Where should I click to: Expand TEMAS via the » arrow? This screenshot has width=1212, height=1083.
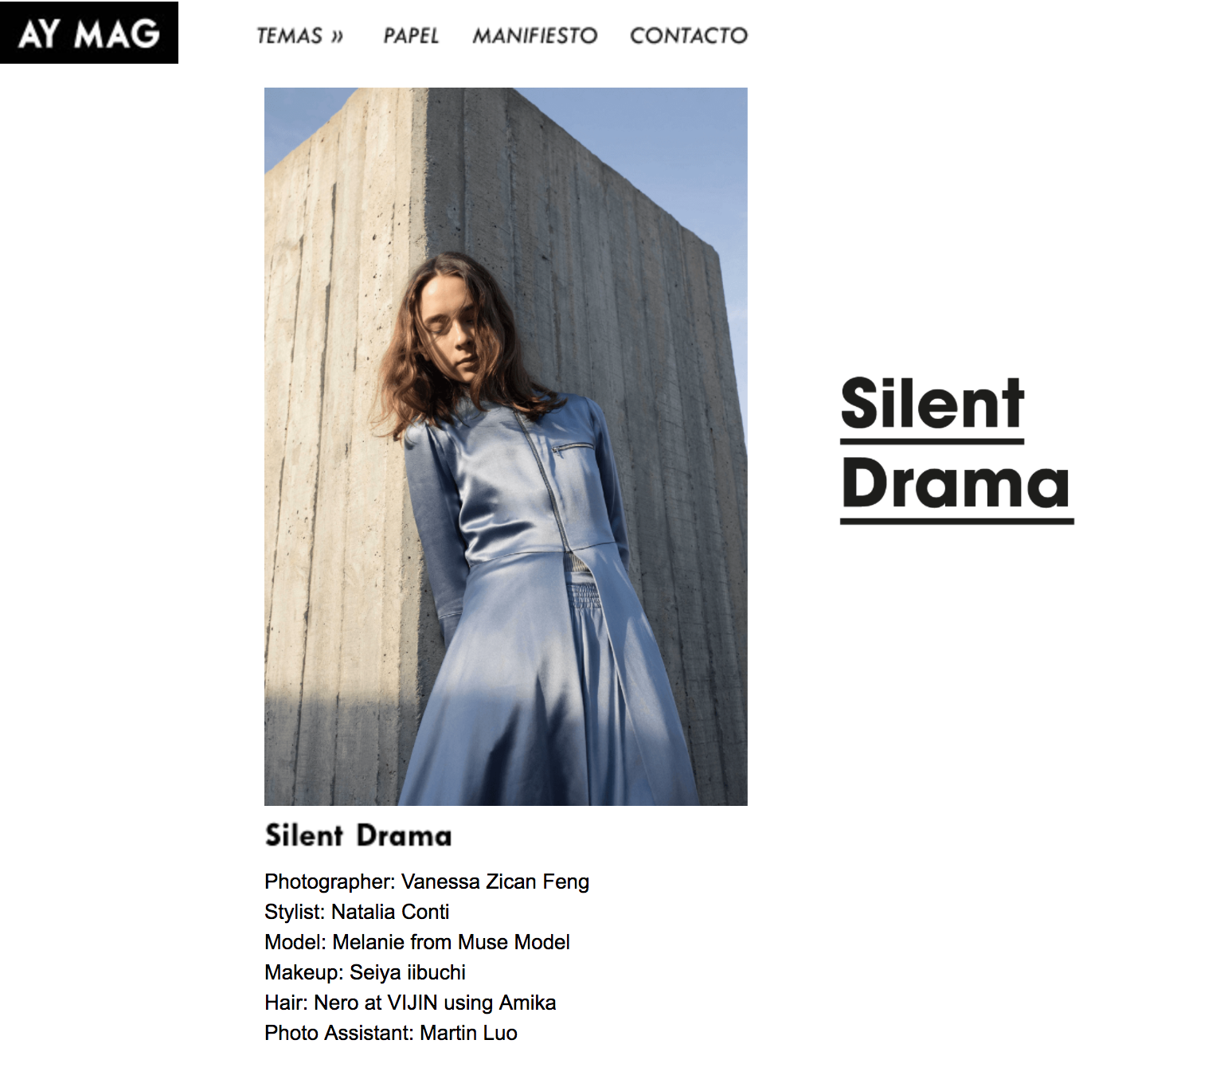click(x=338, y=36)
